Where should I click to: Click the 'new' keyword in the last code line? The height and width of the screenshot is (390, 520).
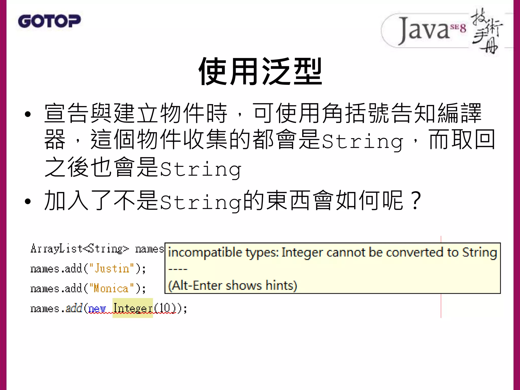pos(97,309)
